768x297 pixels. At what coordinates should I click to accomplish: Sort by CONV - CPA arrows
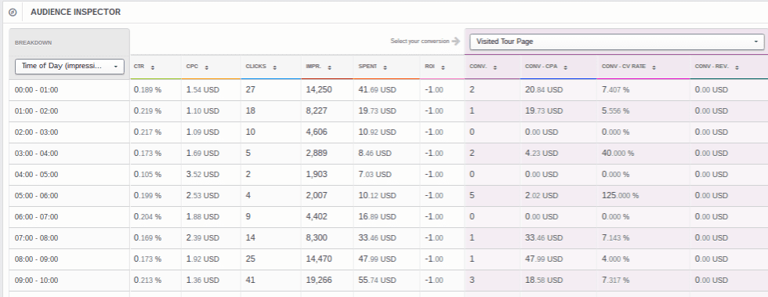click(565, 67)
